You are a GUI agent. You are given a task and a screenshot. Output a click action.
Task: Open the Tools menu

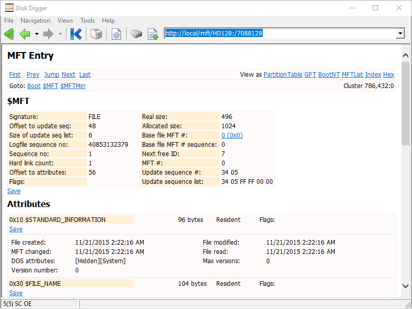point(88,21)
